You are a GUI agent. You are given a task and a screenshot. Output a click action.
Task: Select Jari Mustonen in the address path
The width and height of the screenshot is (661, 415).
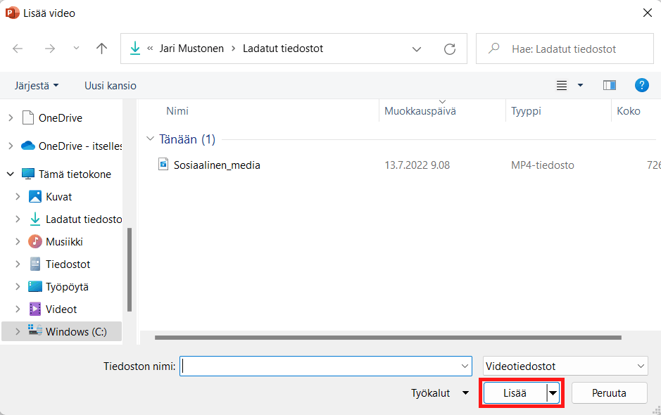click(x=191, y=49)
